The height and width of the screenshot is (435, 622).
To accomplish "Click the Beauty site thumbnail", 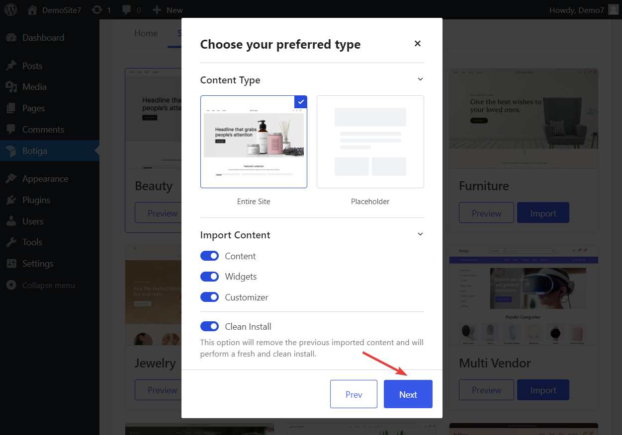I will point(153,119).
